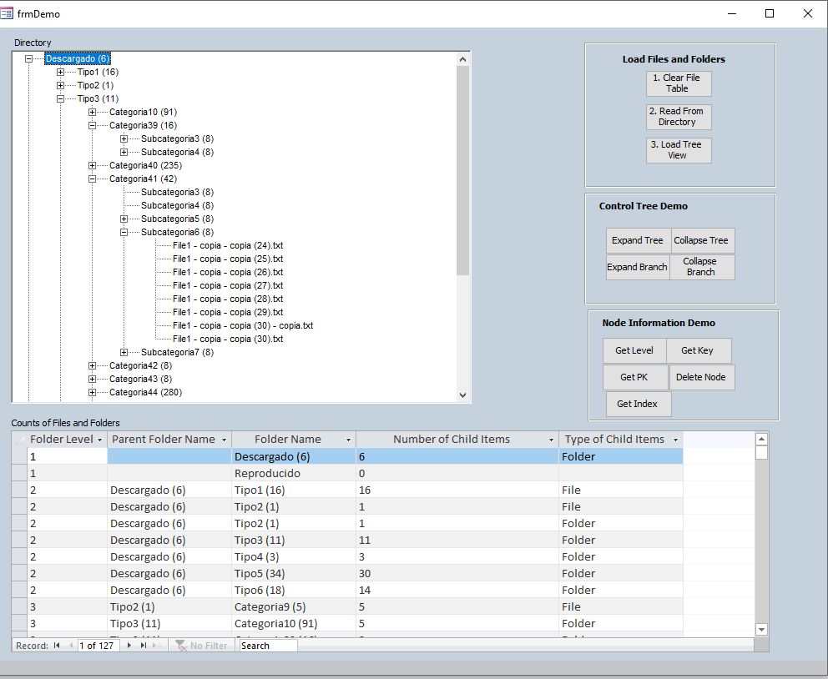828x679 pixels.
Task: Click the Search box in record navigator
Action: pyautogui.click(x=268, y=646)
